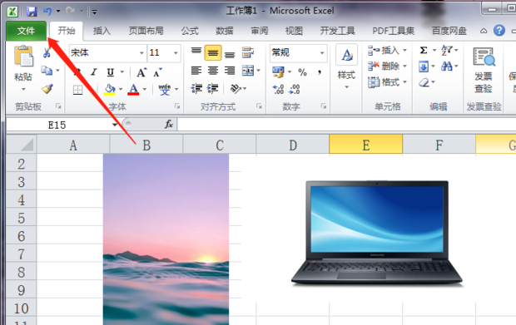Click the AutoSum sigma icon

424,50
